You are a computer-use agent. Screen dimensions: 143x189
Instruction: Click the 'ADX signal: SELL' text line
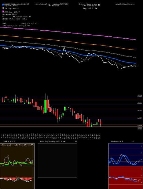tap(16, 26)
